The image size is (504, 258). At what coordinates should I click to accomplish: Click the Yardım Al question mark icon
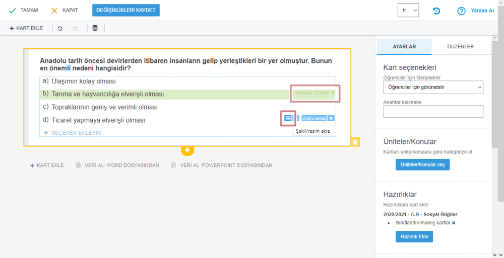pyautogui.click(x=461, y=11)
